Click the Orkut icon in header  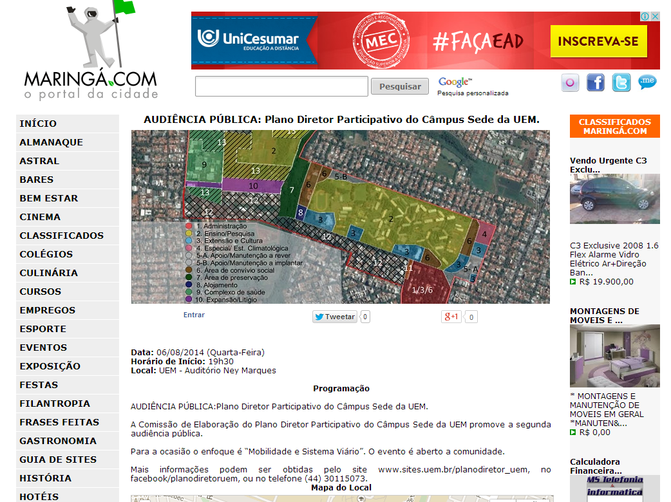coord(570,83)
